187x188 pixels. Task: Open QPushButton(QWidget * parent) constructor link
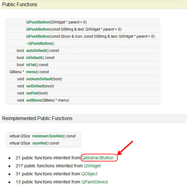38,22
